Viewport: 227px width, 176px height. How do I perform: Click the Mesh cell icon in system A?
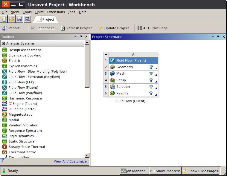112,74
